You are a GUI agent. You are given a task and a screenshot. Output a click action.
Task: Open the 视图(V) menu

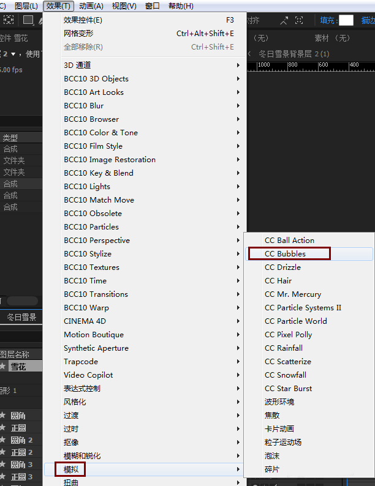pos(124,6)
